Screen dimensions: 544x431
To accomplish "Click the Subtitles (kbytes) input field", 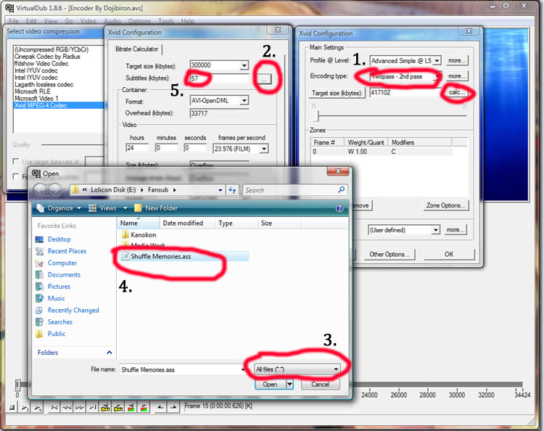I will pos(219,78).
